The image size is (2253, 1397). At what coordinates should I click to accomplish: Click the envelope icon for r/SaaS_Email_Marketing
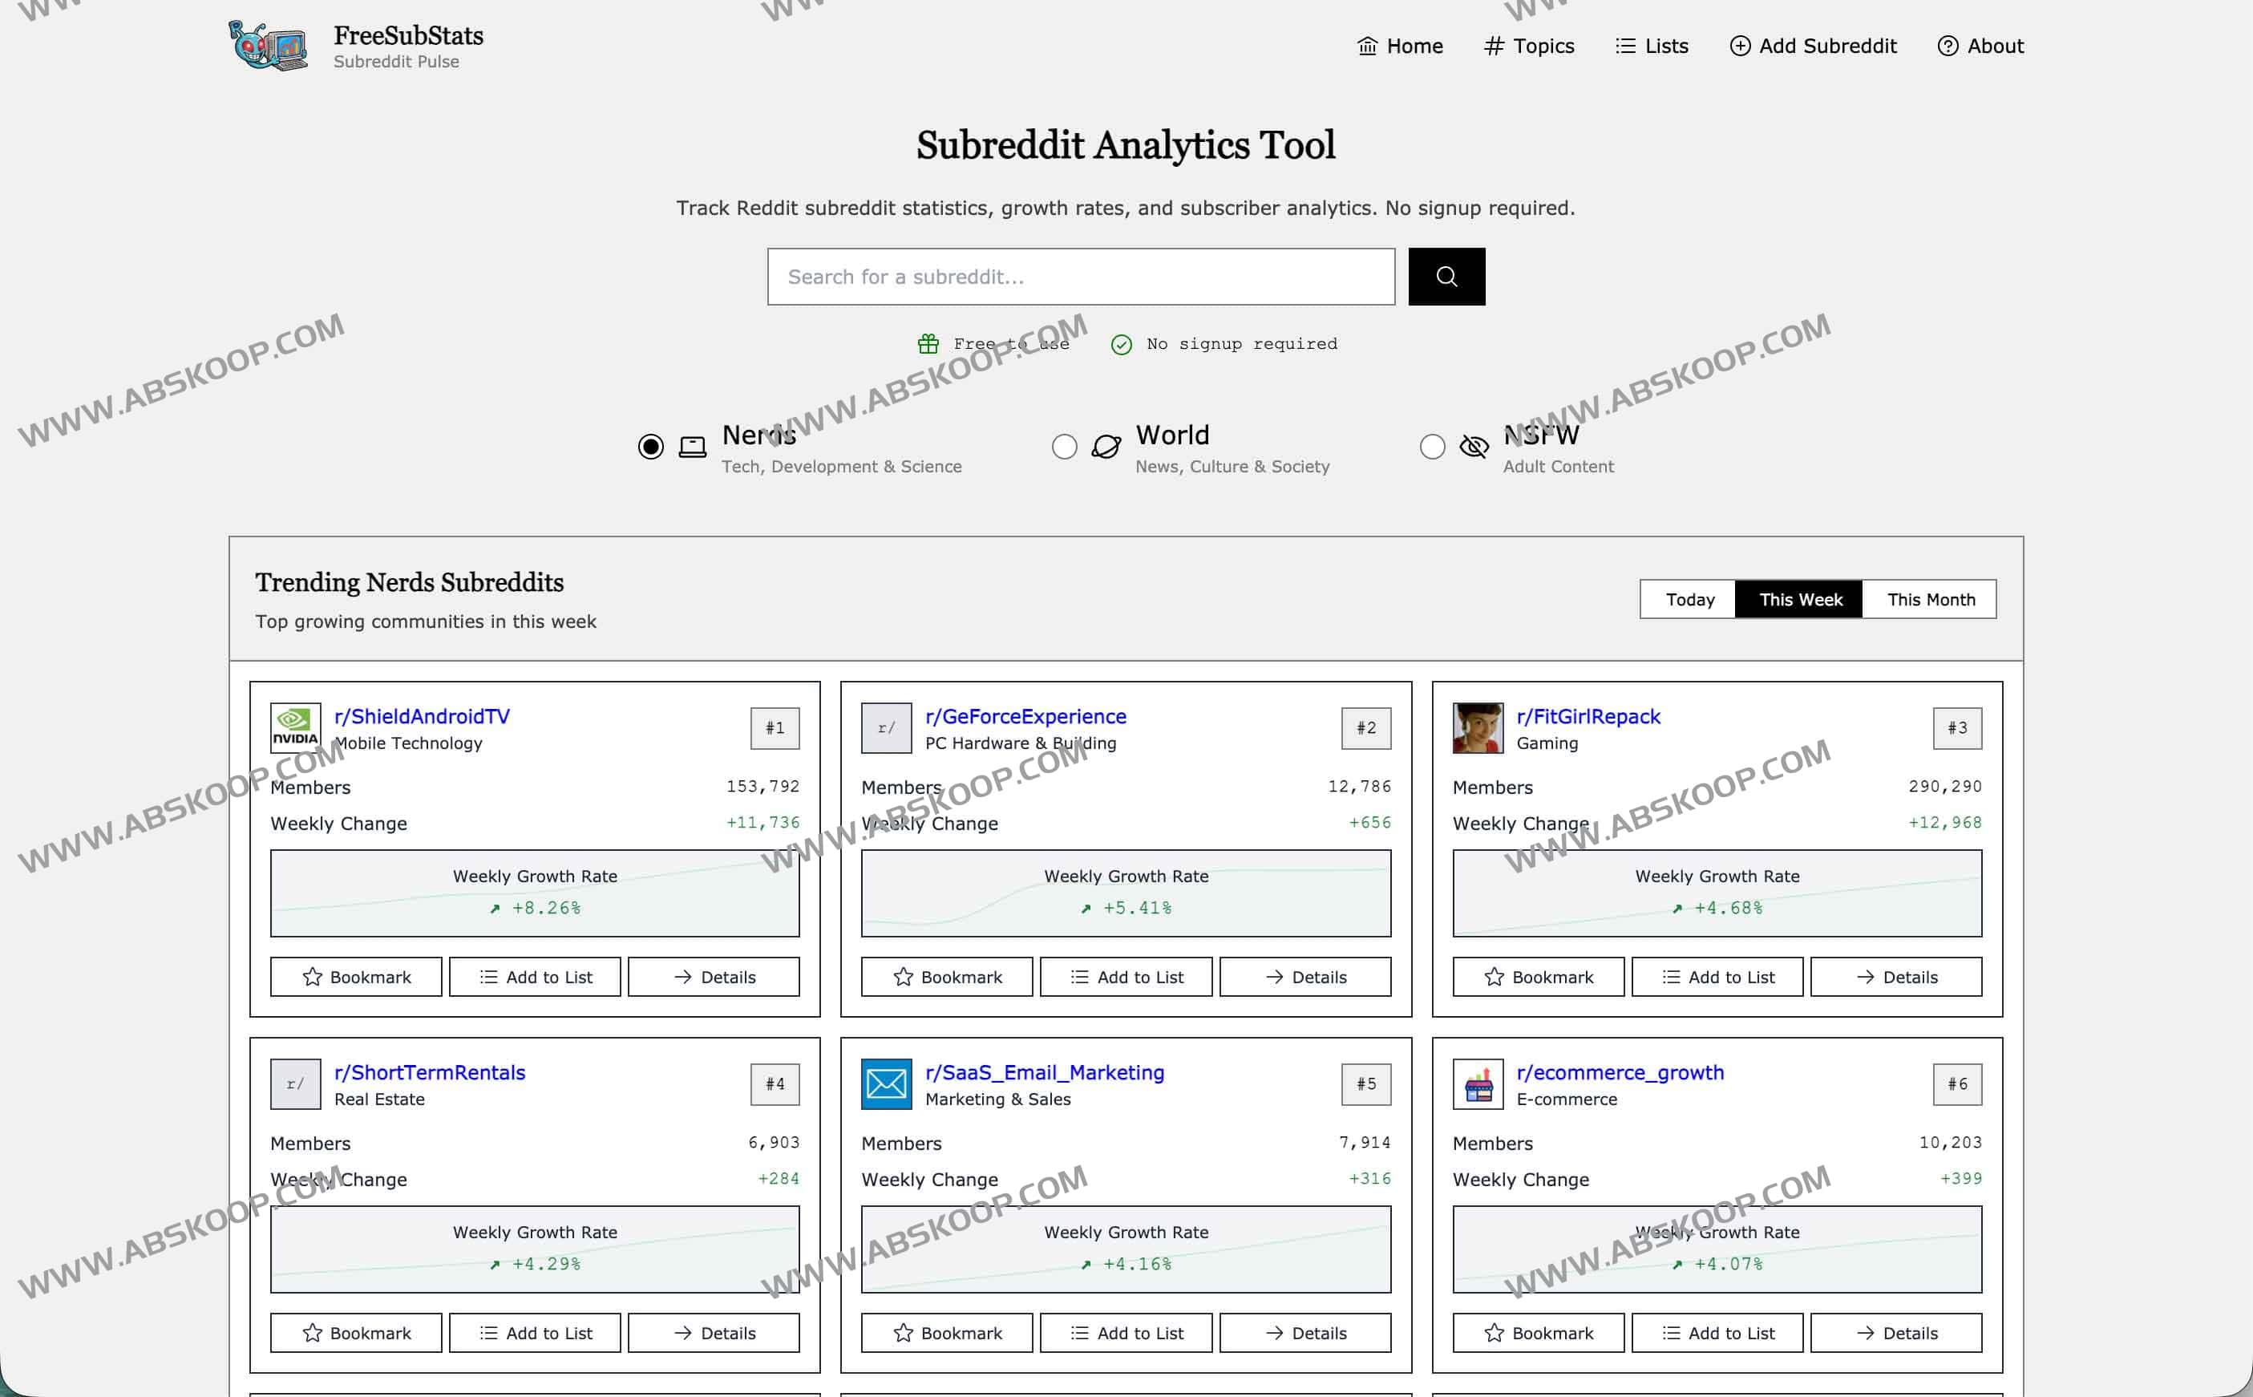coord(886,1083)
